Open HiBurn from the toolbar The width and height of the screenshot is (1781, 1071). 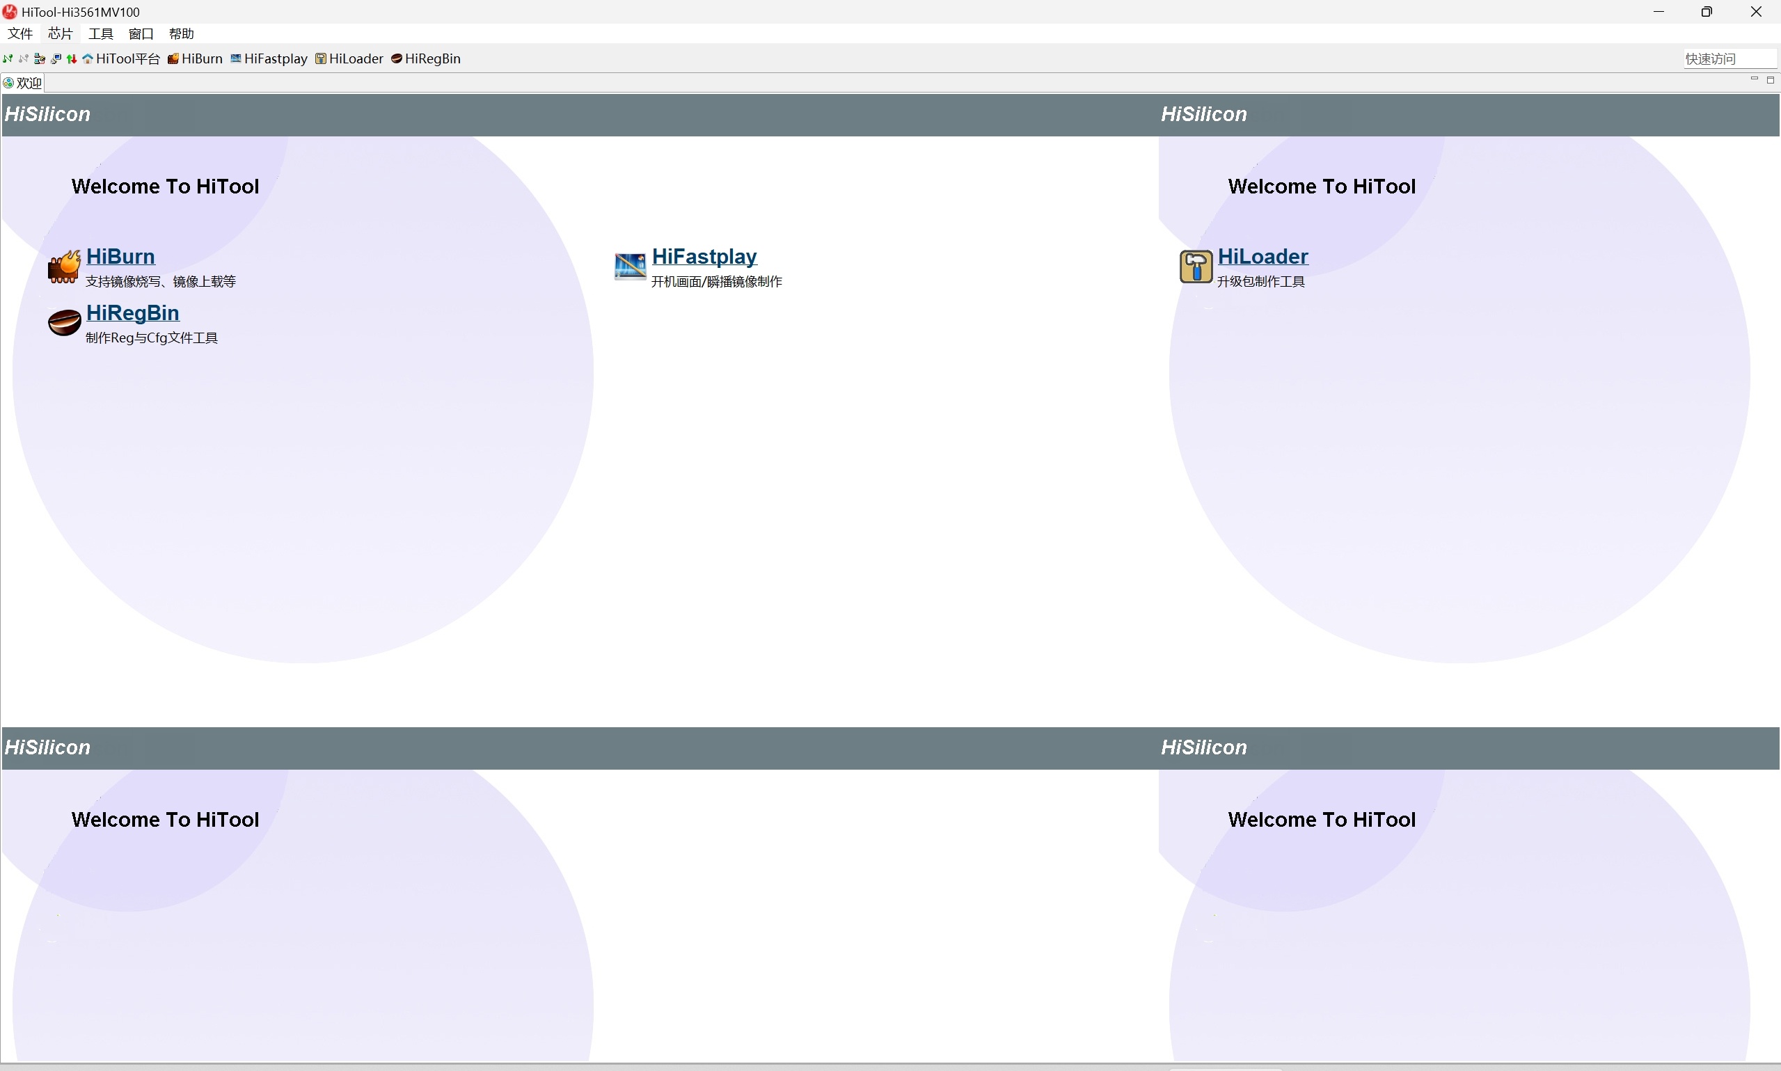(x=195, y=58)
